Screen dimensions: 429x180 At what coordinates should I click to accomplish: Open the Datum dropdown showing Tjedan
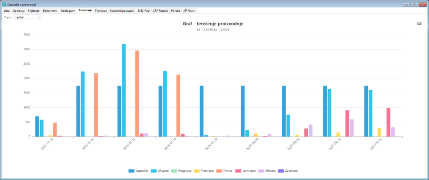pyautogui.click(x=27, y=17)
